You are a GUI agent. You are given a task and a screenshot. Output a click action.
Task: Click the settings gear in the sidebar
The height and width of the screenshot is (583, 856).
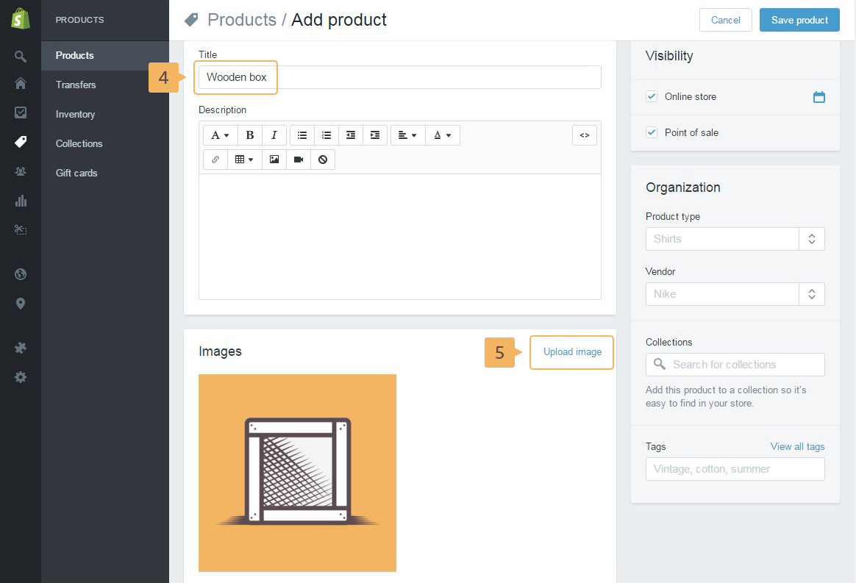pyautogui.click(x=21, y=377)
